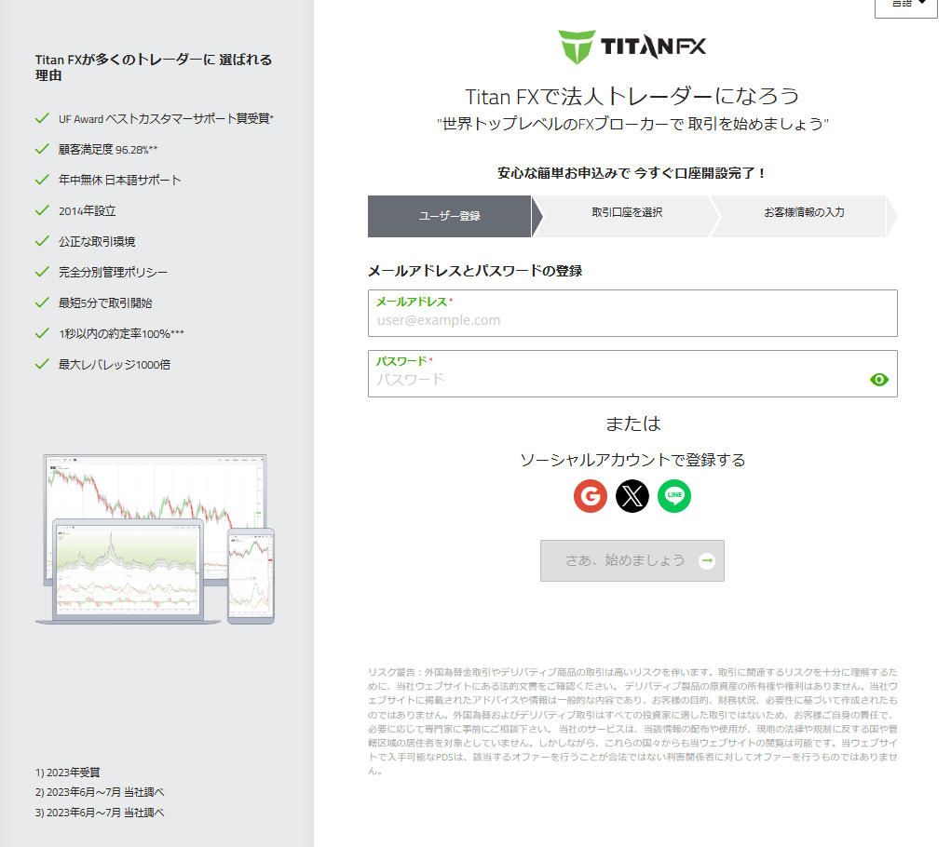Click the 公正な取引環境 text
This screenshot has width=951, height=847.
97,242
